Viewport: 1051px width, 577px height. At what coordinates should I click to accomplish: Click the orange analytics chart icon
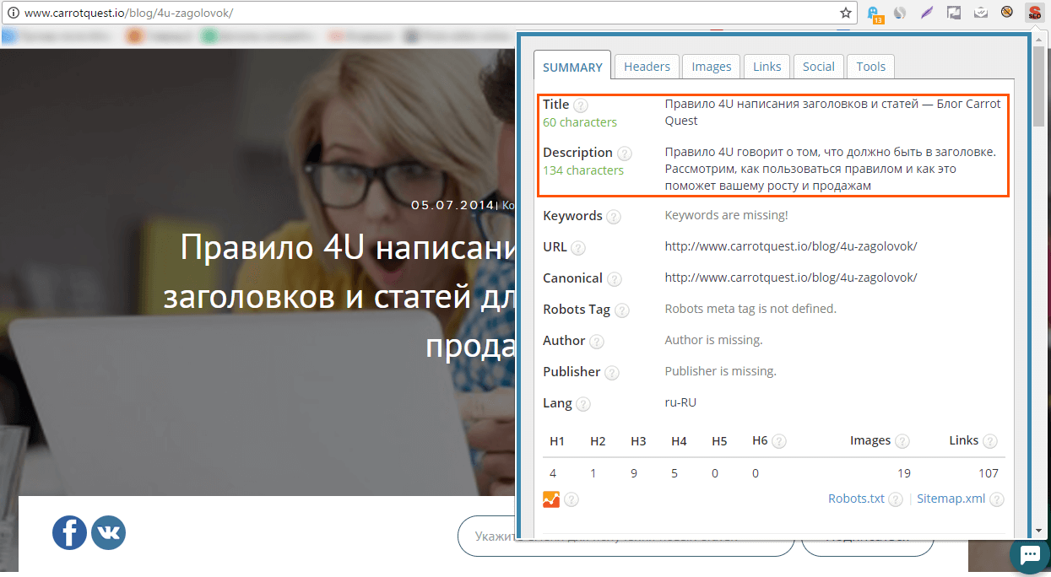551,499
